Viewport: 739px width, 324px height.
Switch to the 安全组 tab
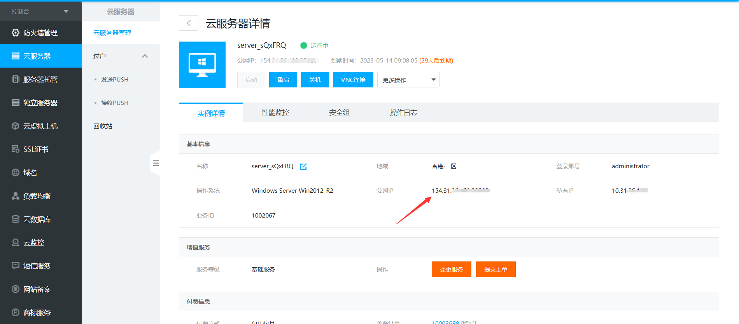tap(340, 113)
